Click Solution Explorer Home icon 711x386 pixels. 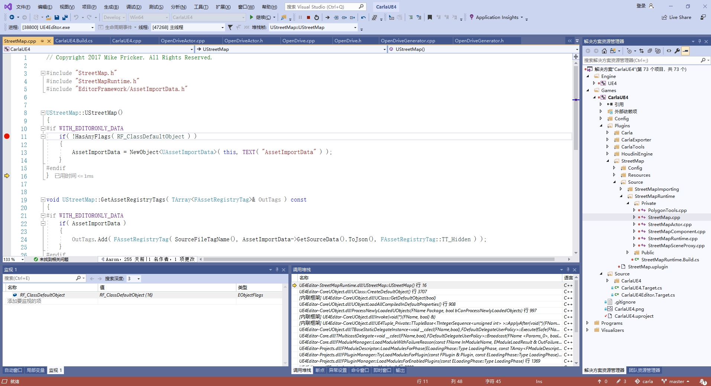tap(604, 51)
